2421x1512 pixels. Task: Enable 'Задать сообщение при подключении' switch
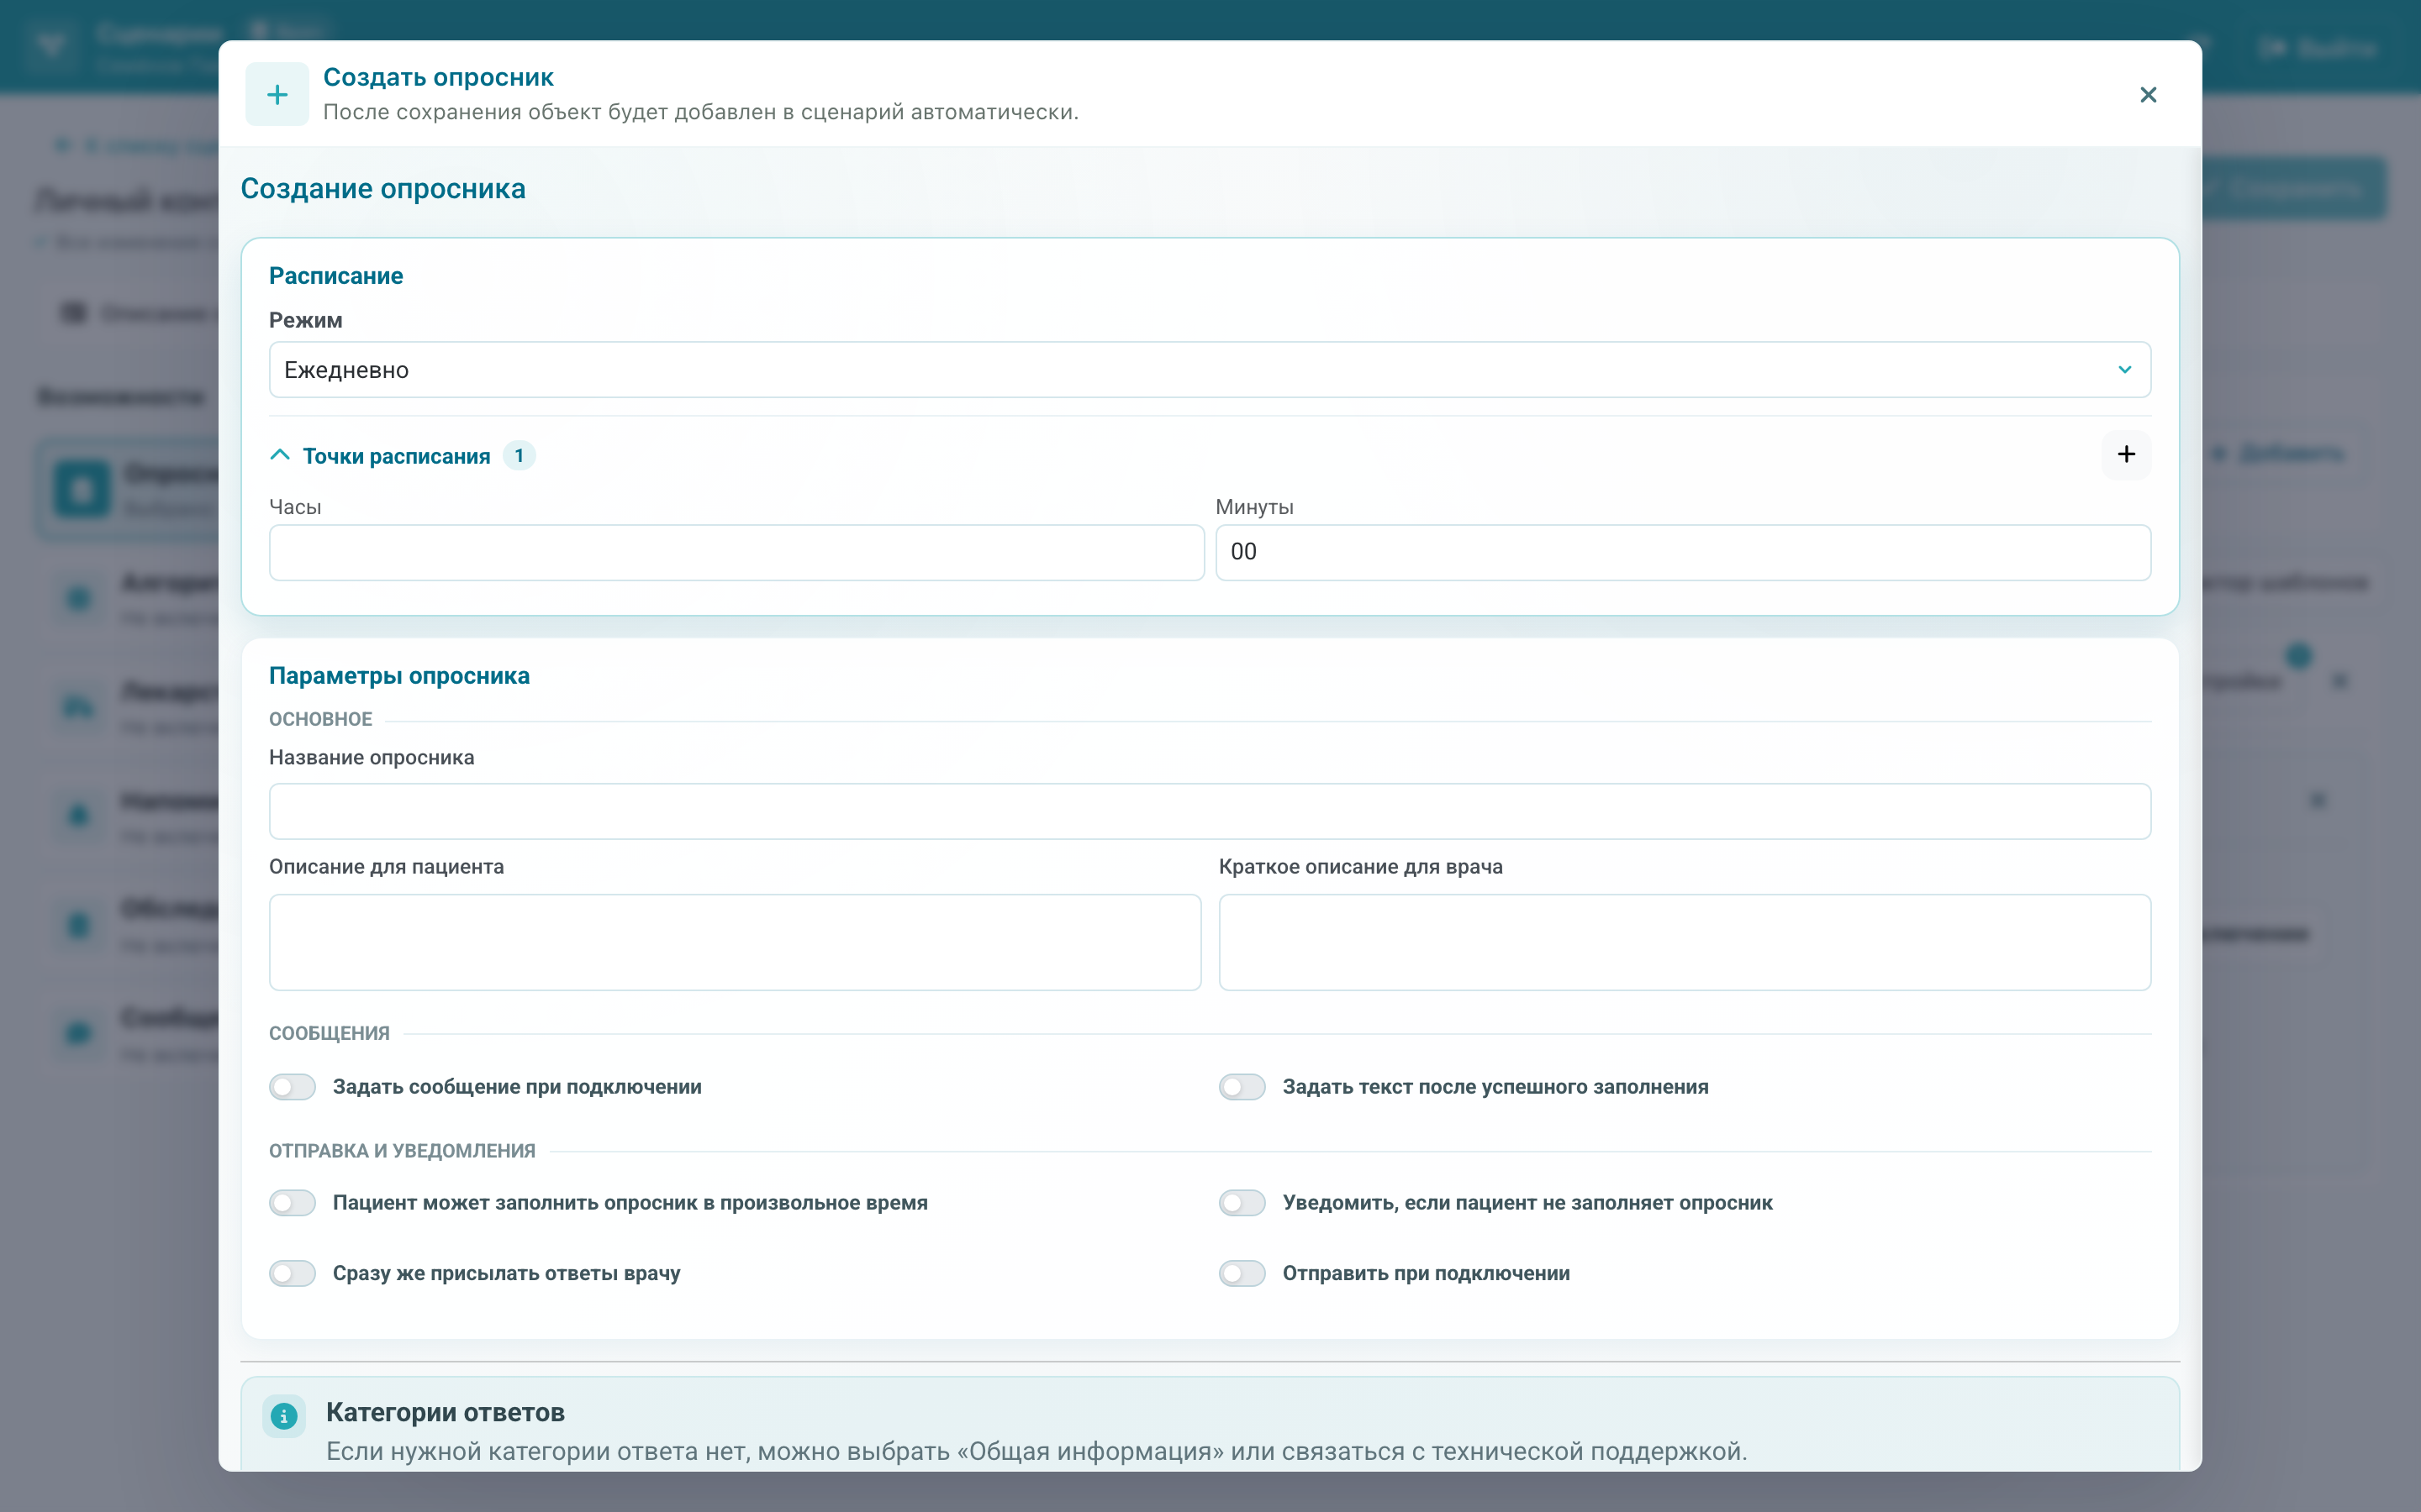(293, 1087)
